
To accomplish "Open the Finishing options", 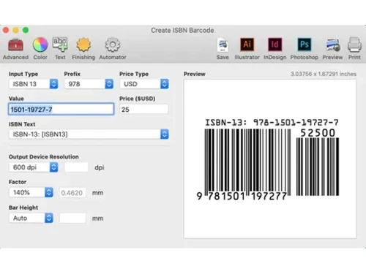I will [83, 49].
